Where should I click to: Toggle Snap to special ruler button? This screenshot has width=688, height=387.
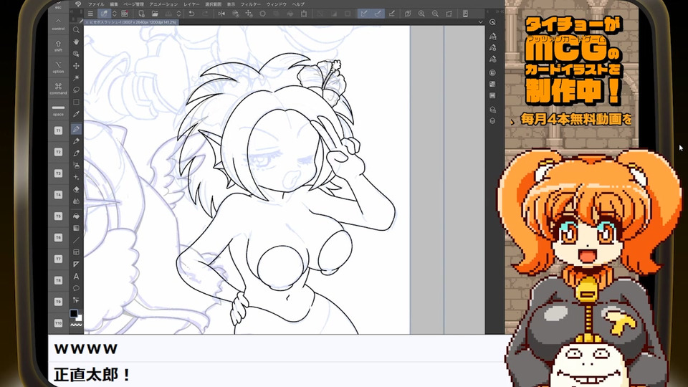coord(378,14)
